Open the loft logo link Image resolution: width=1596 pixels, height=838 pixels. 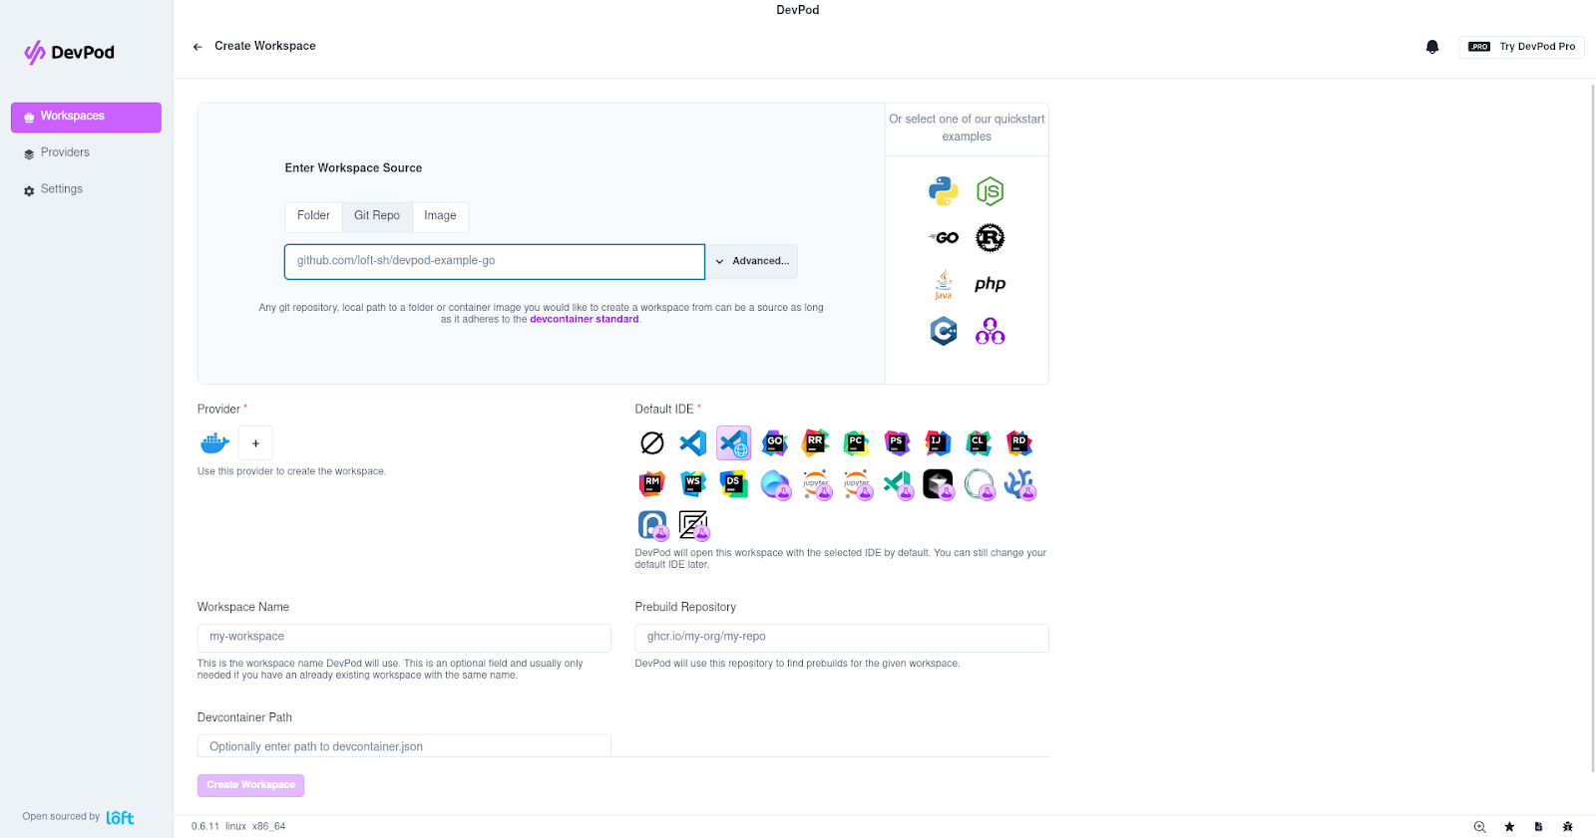pyautogui.click(x=120, y=817)
